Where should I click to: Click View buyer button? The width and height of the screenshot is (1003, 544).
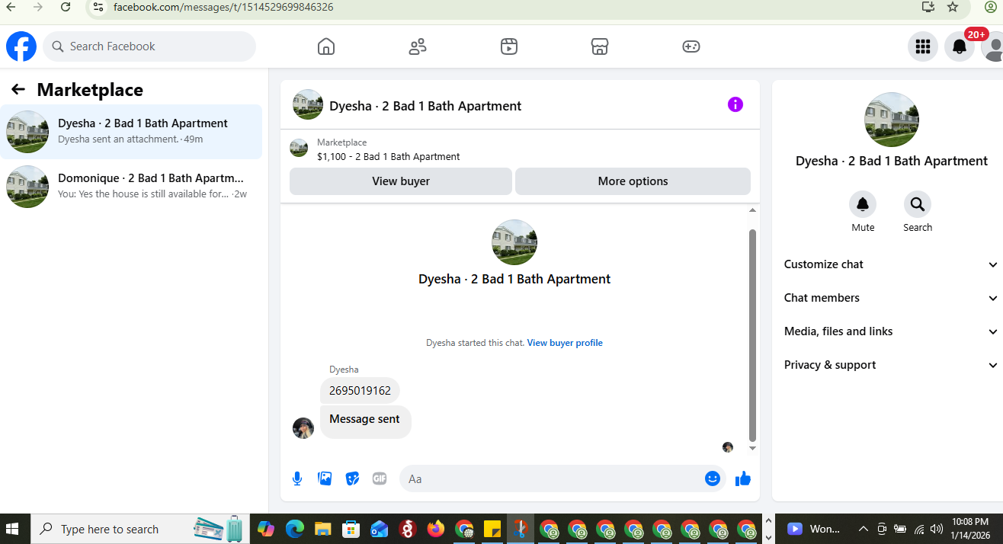click(401, 181)
